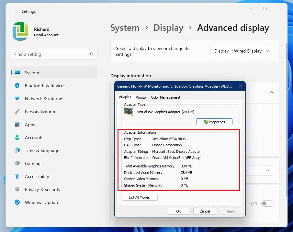Click the List All Modes button
This screenshot has height=232, width=293.
[140, 197]
